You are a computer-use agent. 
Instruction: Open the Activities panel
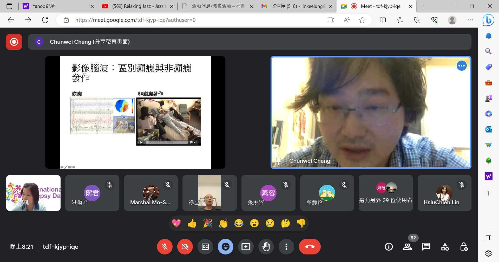pyautogui.click(x=445, y=247)
